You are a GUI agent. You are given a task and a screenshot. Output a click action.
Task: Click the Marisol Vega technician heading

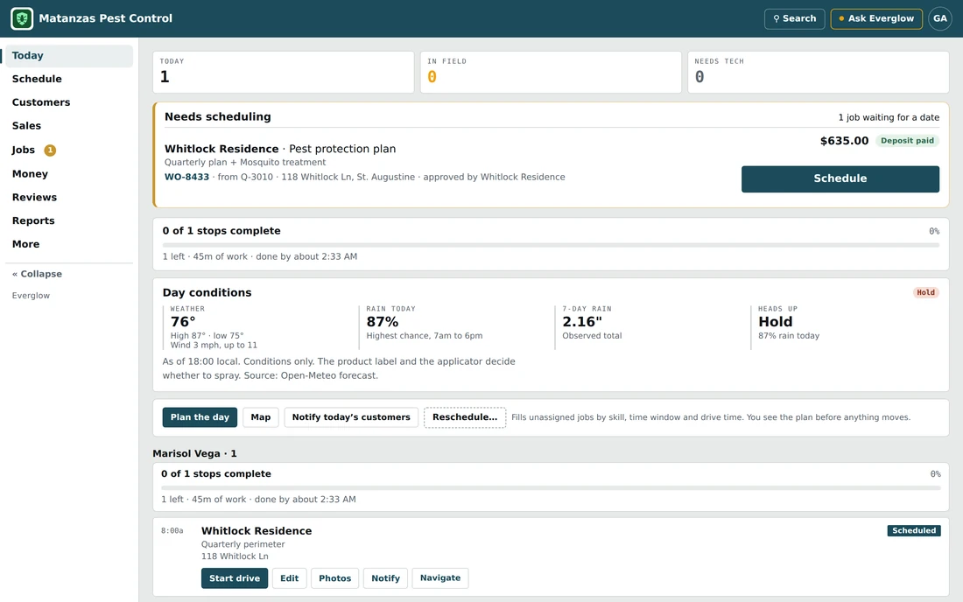[194, 453]
